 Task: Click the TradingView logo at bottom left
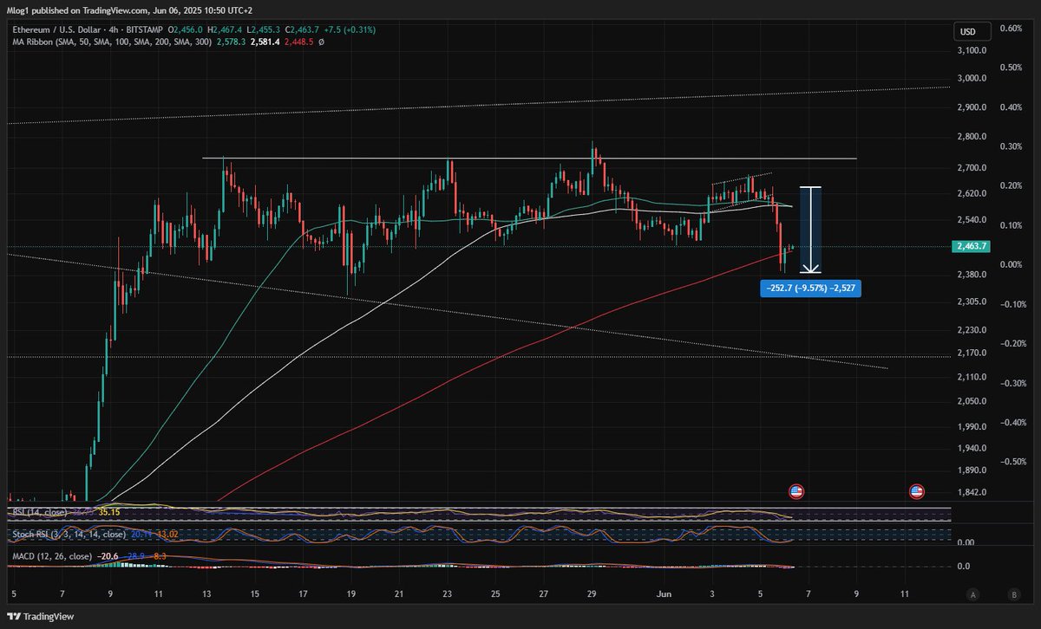[43, 616]
